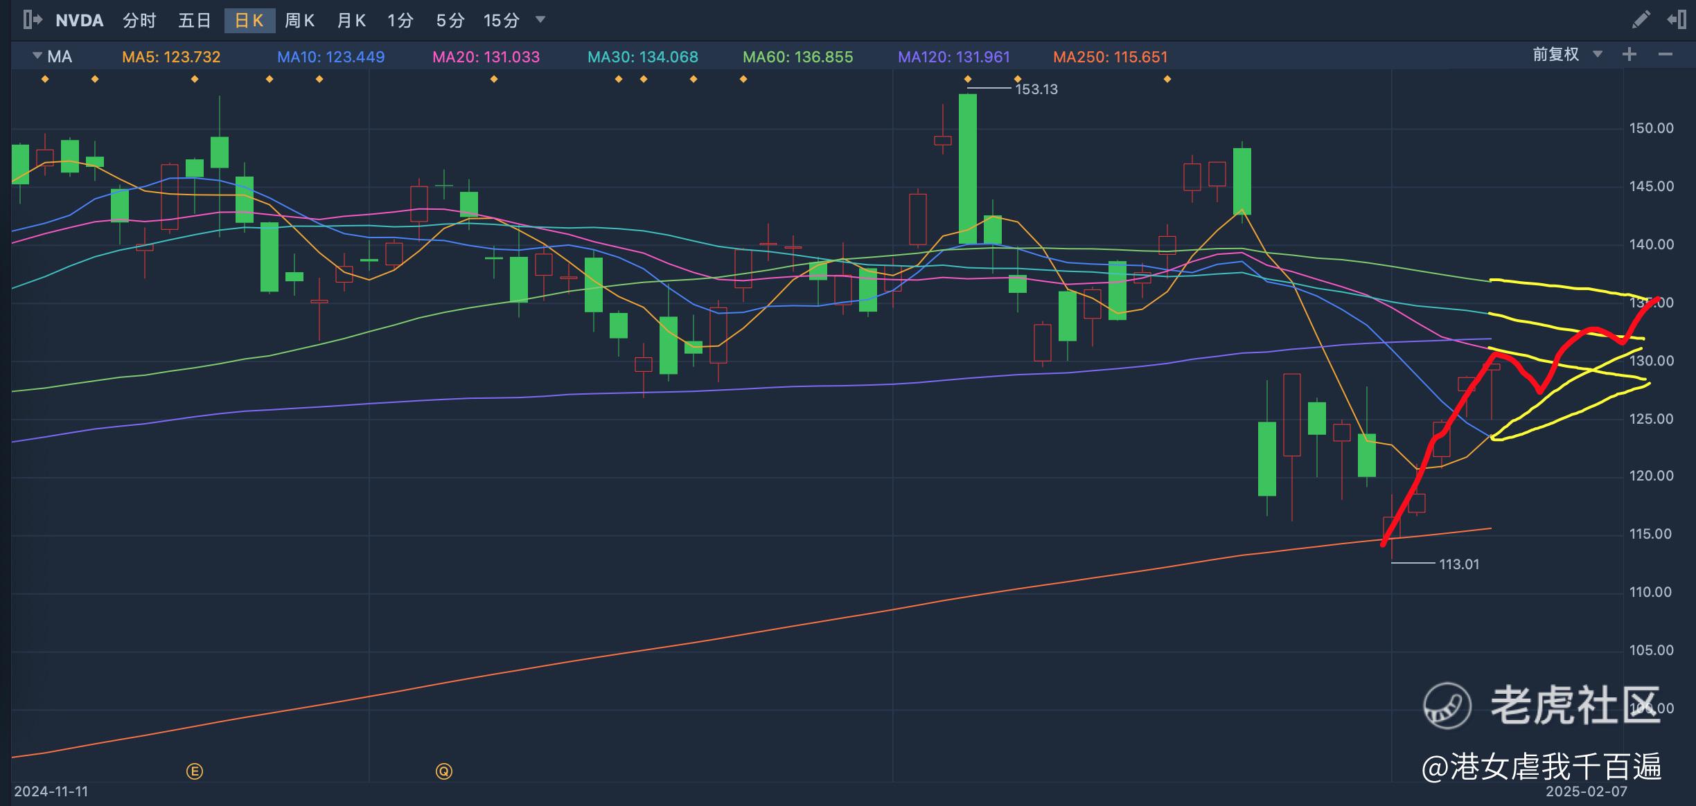Click the MA250: 115.651 value

(x=1111, y=57)
